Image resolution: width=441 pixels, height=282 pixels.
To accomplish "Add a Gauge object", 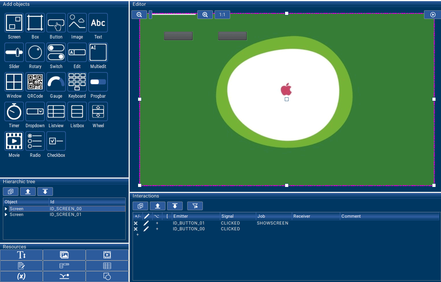I will coord(56,82).
